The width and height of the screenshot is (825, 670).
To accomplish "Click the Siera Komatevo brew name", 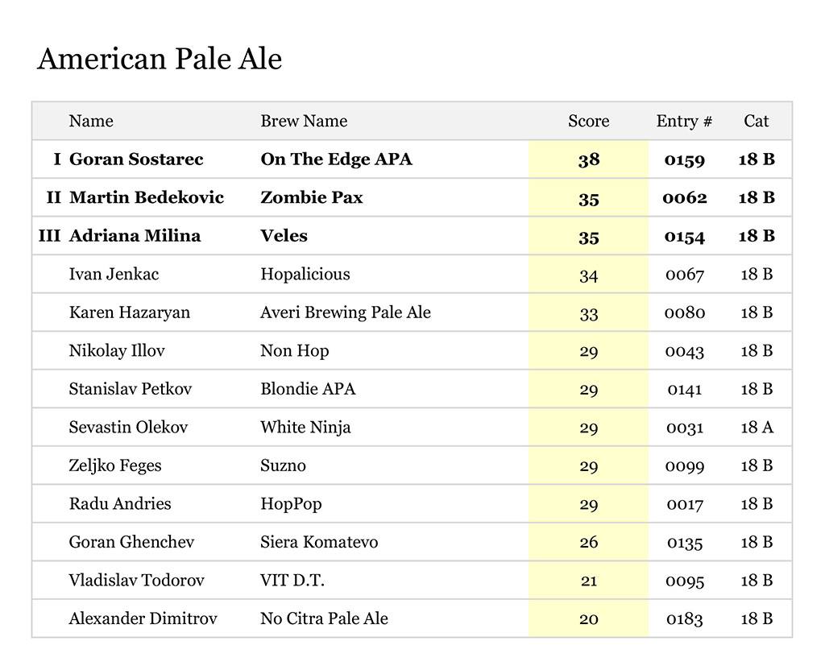I will [319, 542].
